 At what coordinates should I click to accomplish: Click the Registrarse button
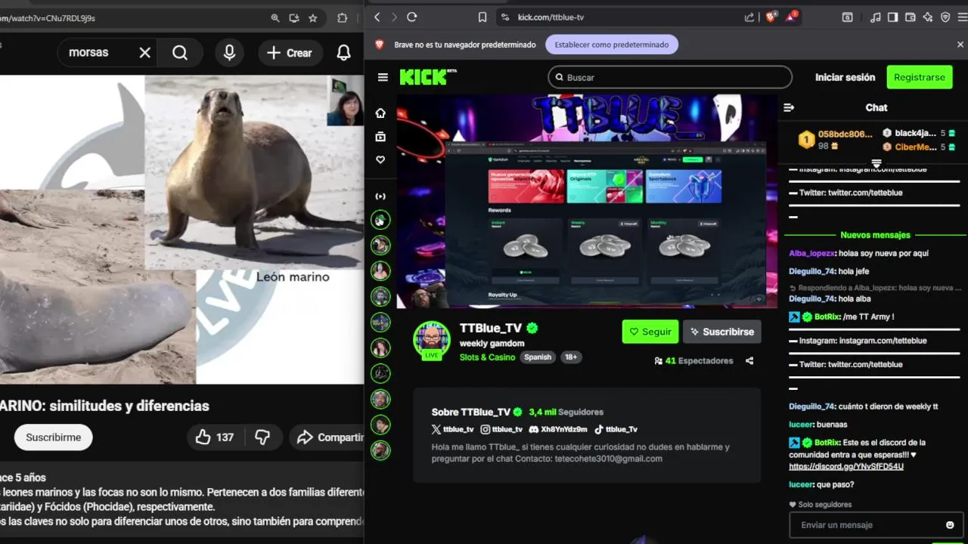[920, 77]
